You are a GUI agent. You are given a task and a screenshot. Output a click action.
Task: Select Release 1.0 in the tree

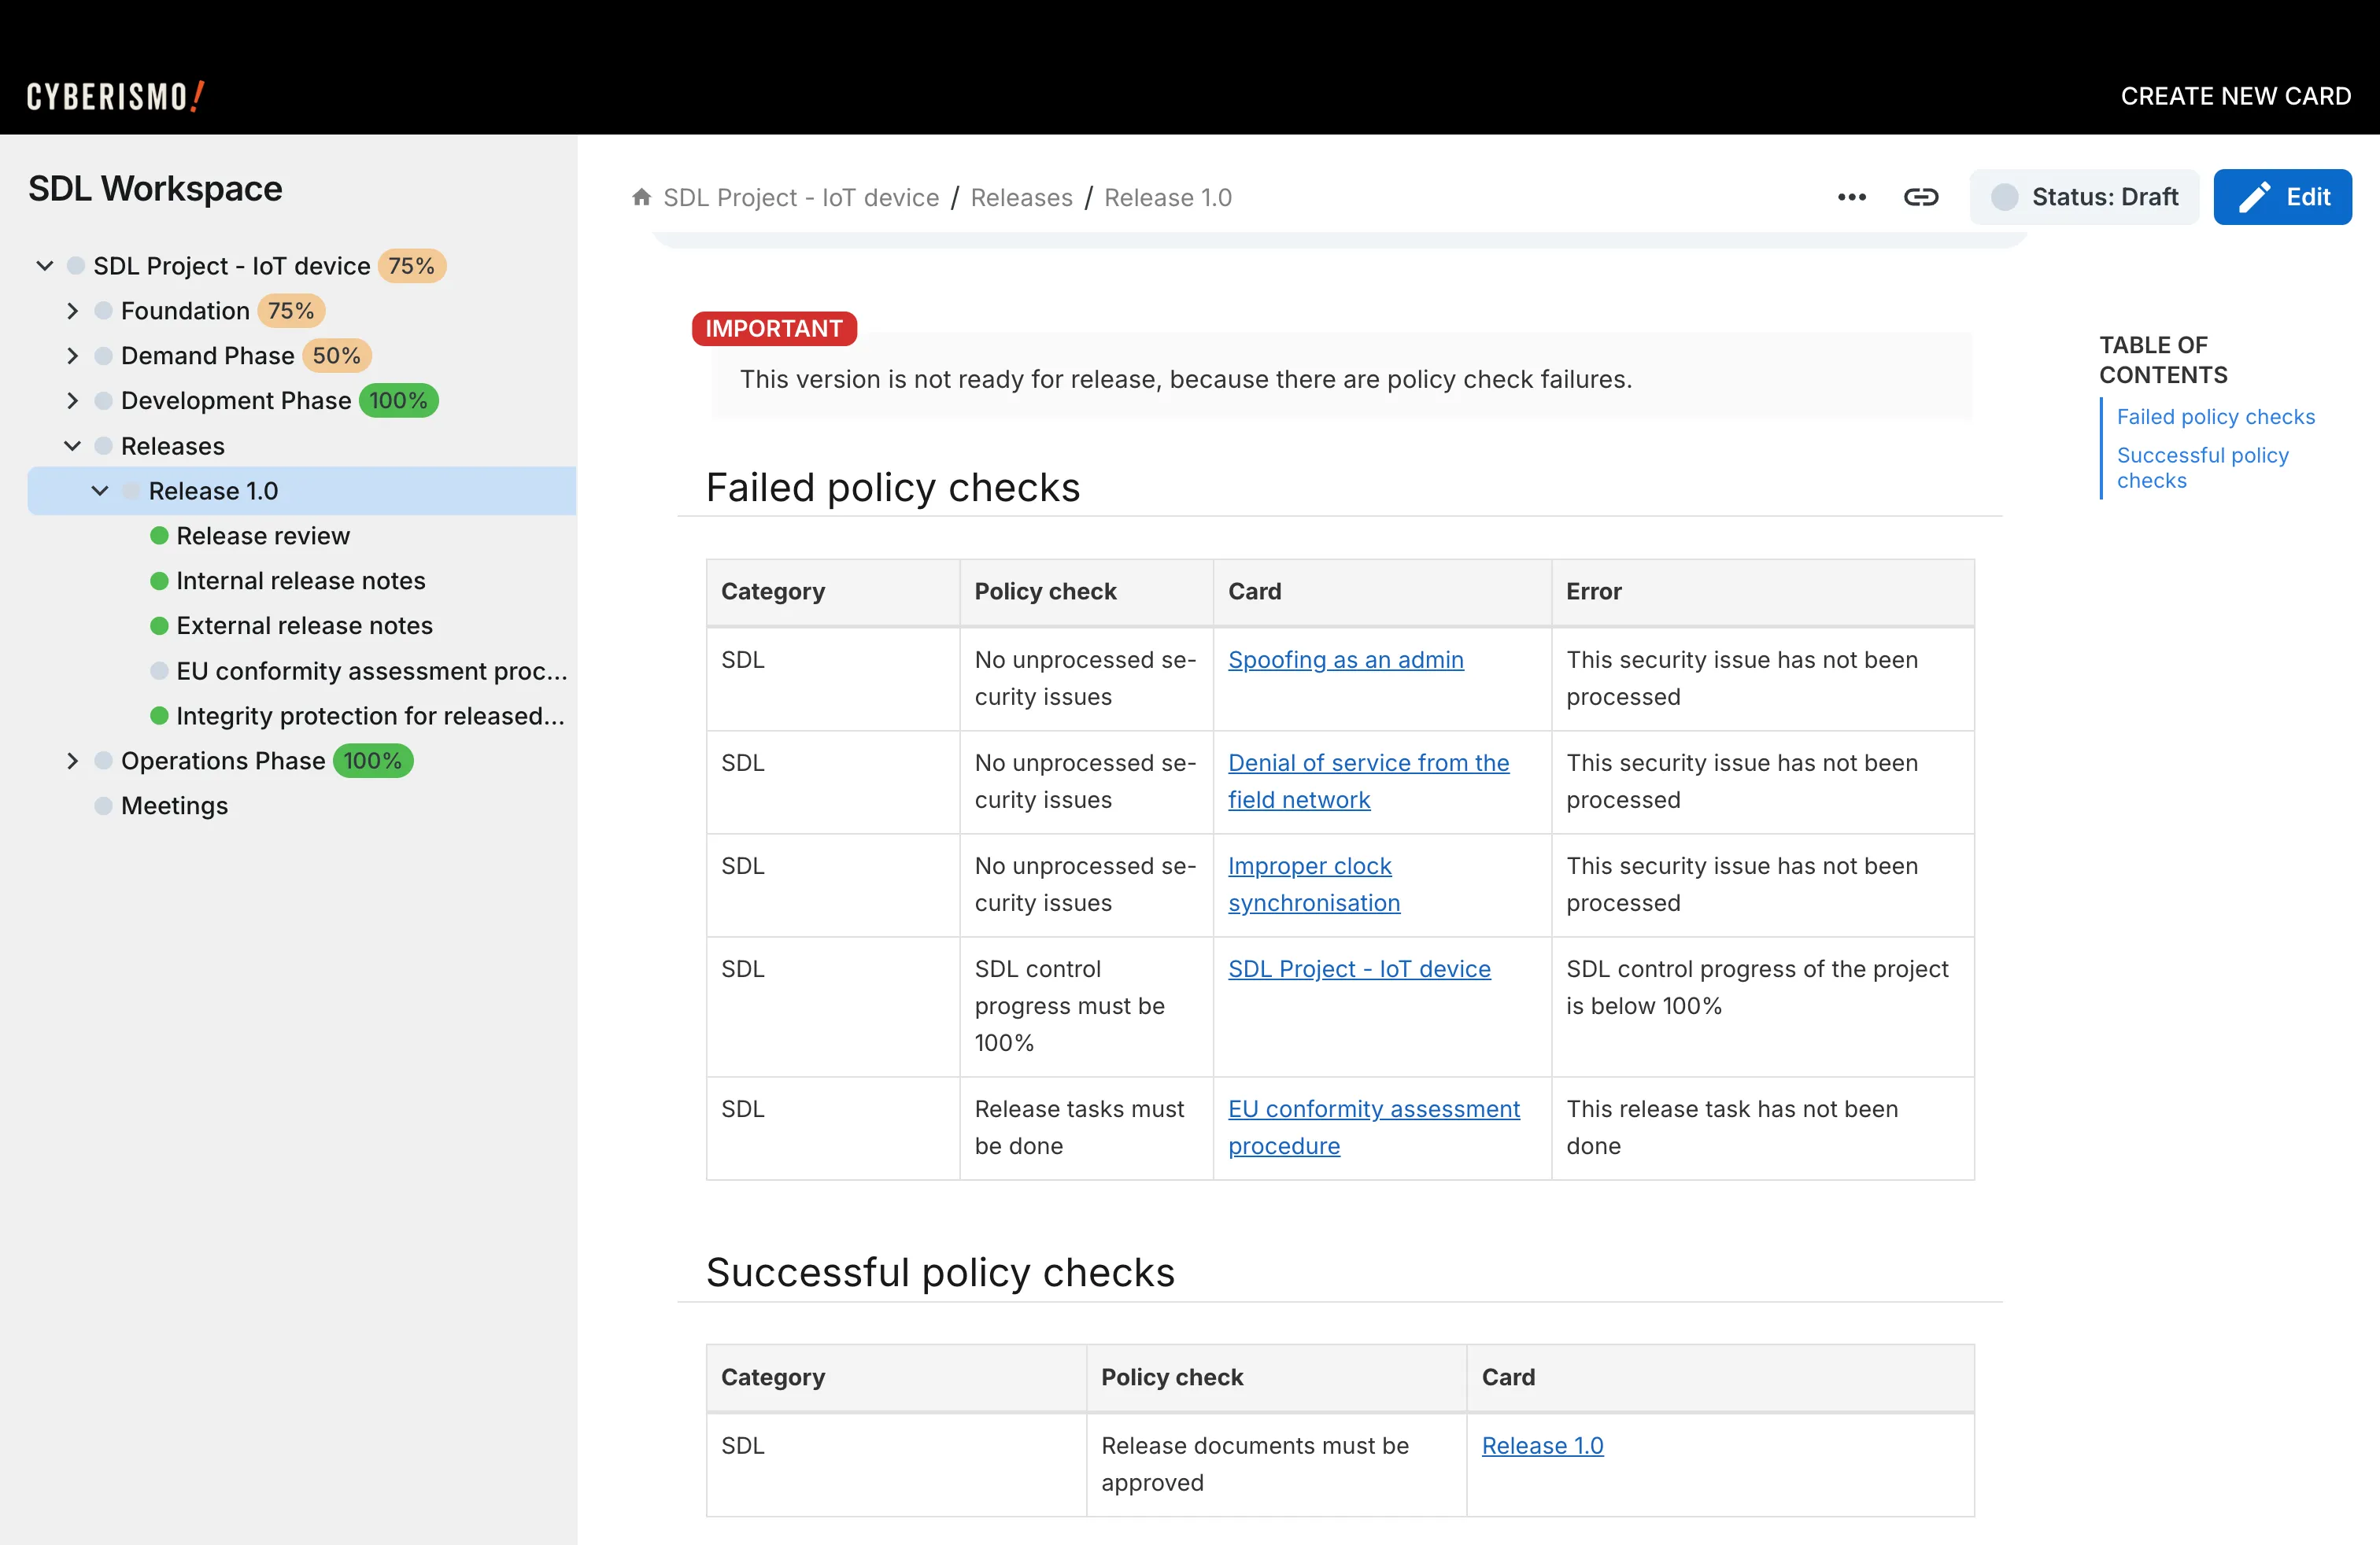pyautogui.click(x=213, y=491)
